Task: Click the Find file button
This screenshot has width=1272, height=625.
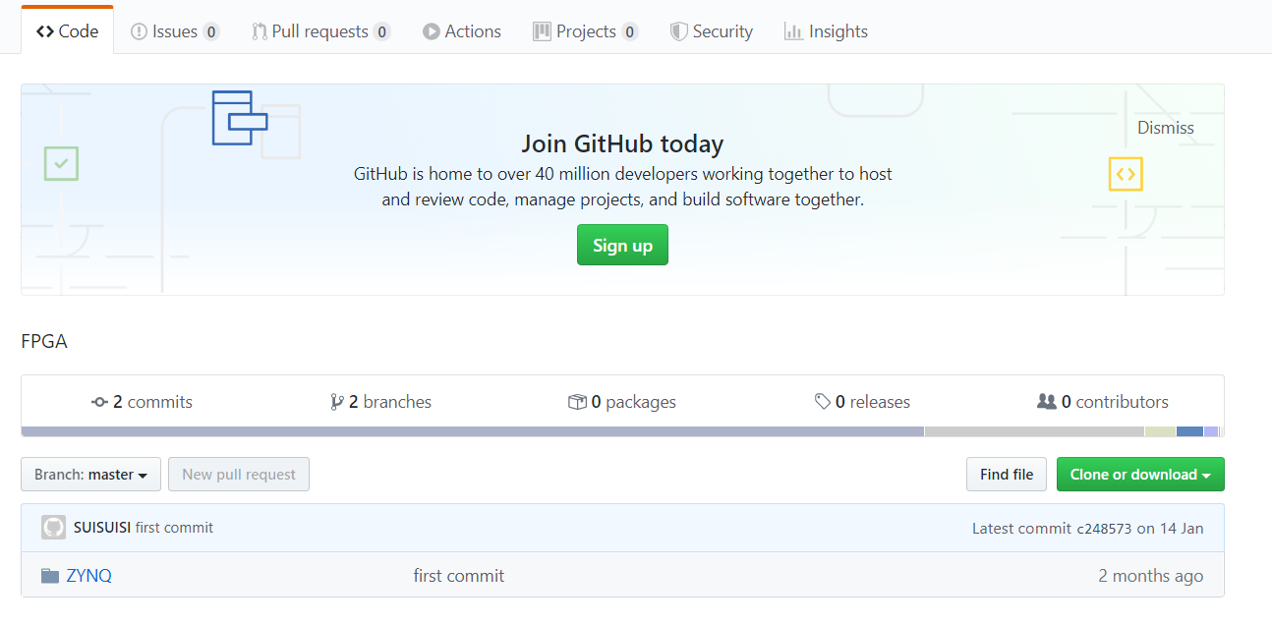Action: (1007, 475)
